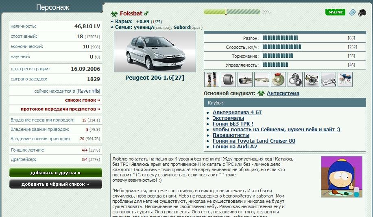Screen dimensions: 373x217
Task: Click Владение задним приводом value 8
Action: 87,130
